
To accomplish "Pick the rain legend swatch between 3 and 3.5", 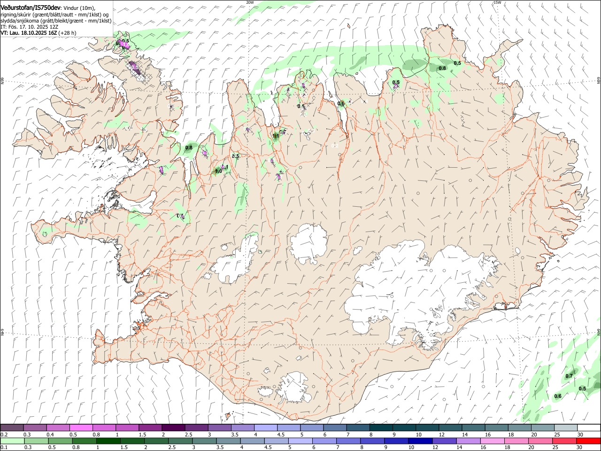I will point(205,441).
